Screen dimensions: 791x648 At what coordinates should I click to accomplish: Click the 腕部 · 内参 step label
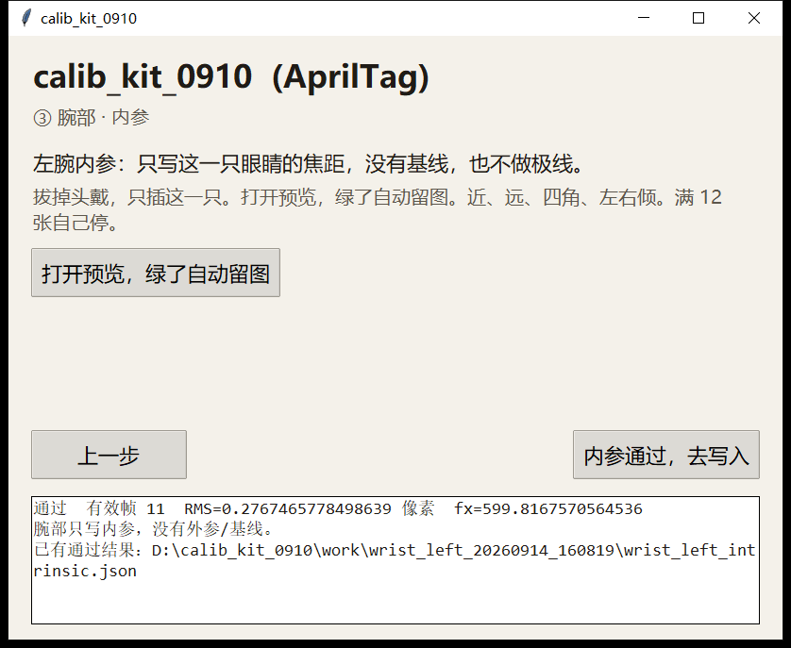[x=103, y=118]
